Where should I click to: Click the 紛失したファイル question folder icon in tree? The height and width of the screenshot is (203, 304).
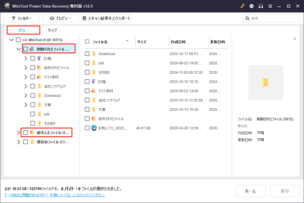click(x=32, y=133)
